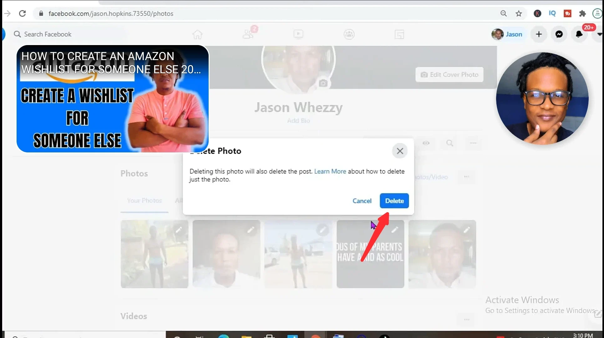This screenshot has width=604, height=338.
Task: Open the browser extensions puzzle icon
Action: pos(582,13)
